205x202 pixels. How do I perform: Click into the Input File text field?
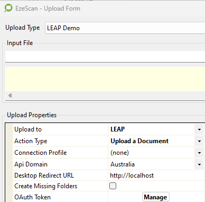(x=105, y=56)
